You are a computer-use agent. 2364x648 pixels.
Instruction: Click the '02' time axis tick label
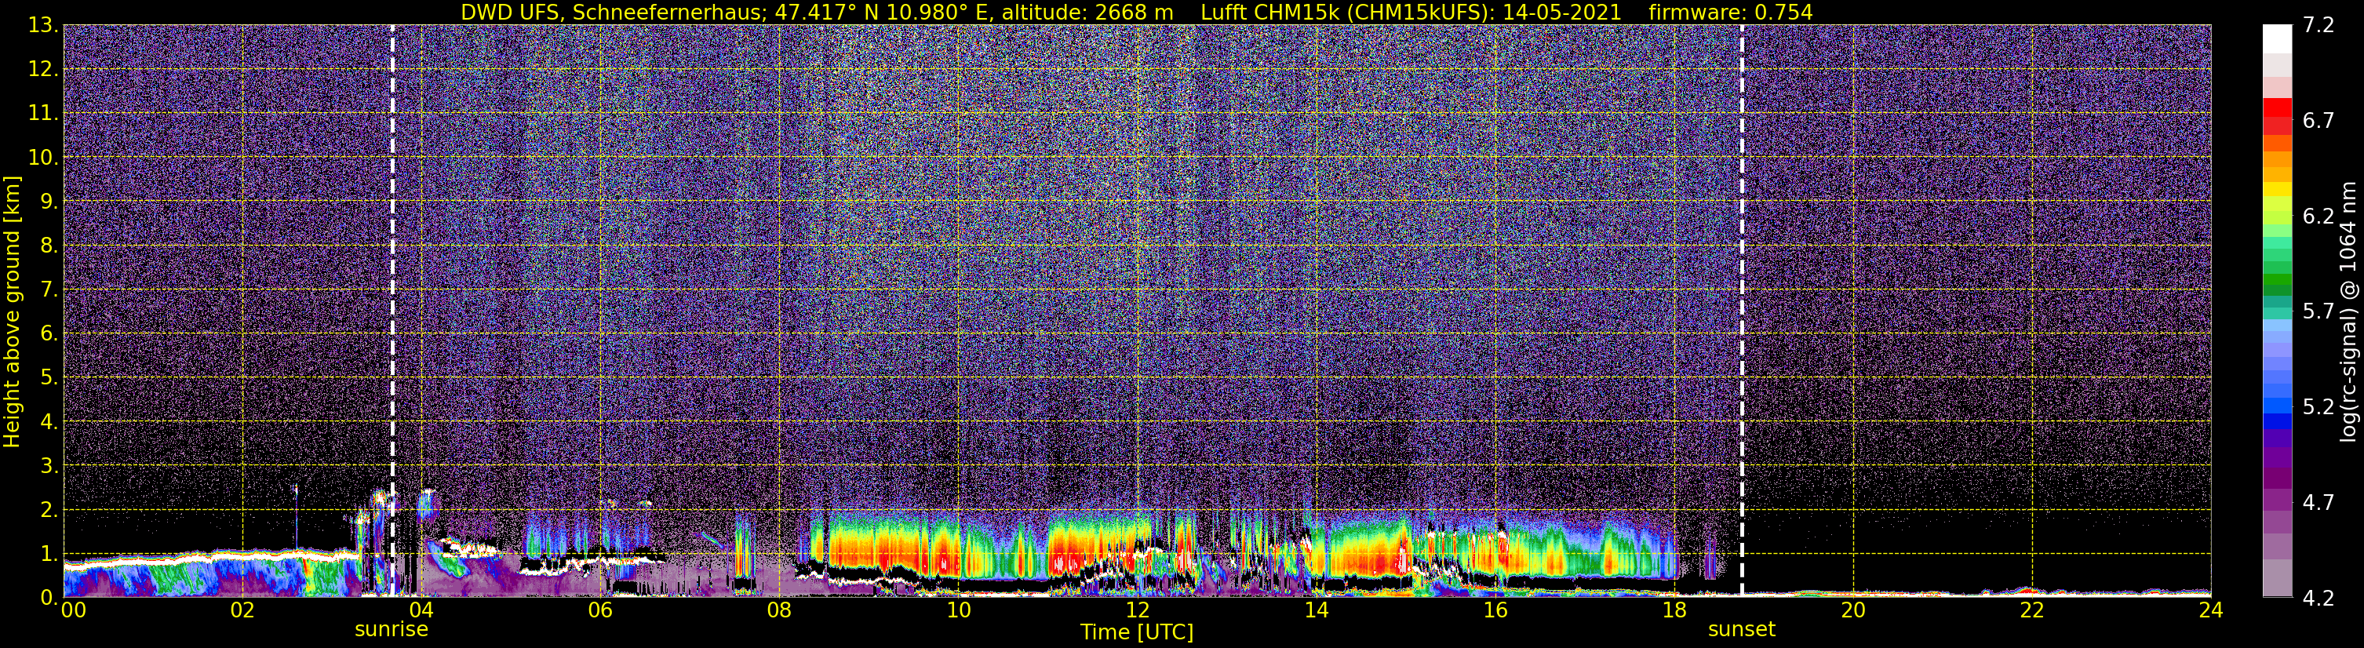coord(242,610)
